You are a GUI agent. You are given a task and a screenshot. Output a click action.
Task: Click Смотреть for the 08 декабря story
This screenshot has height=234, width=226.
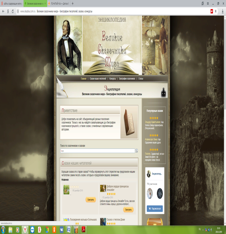tap(90, 200)
